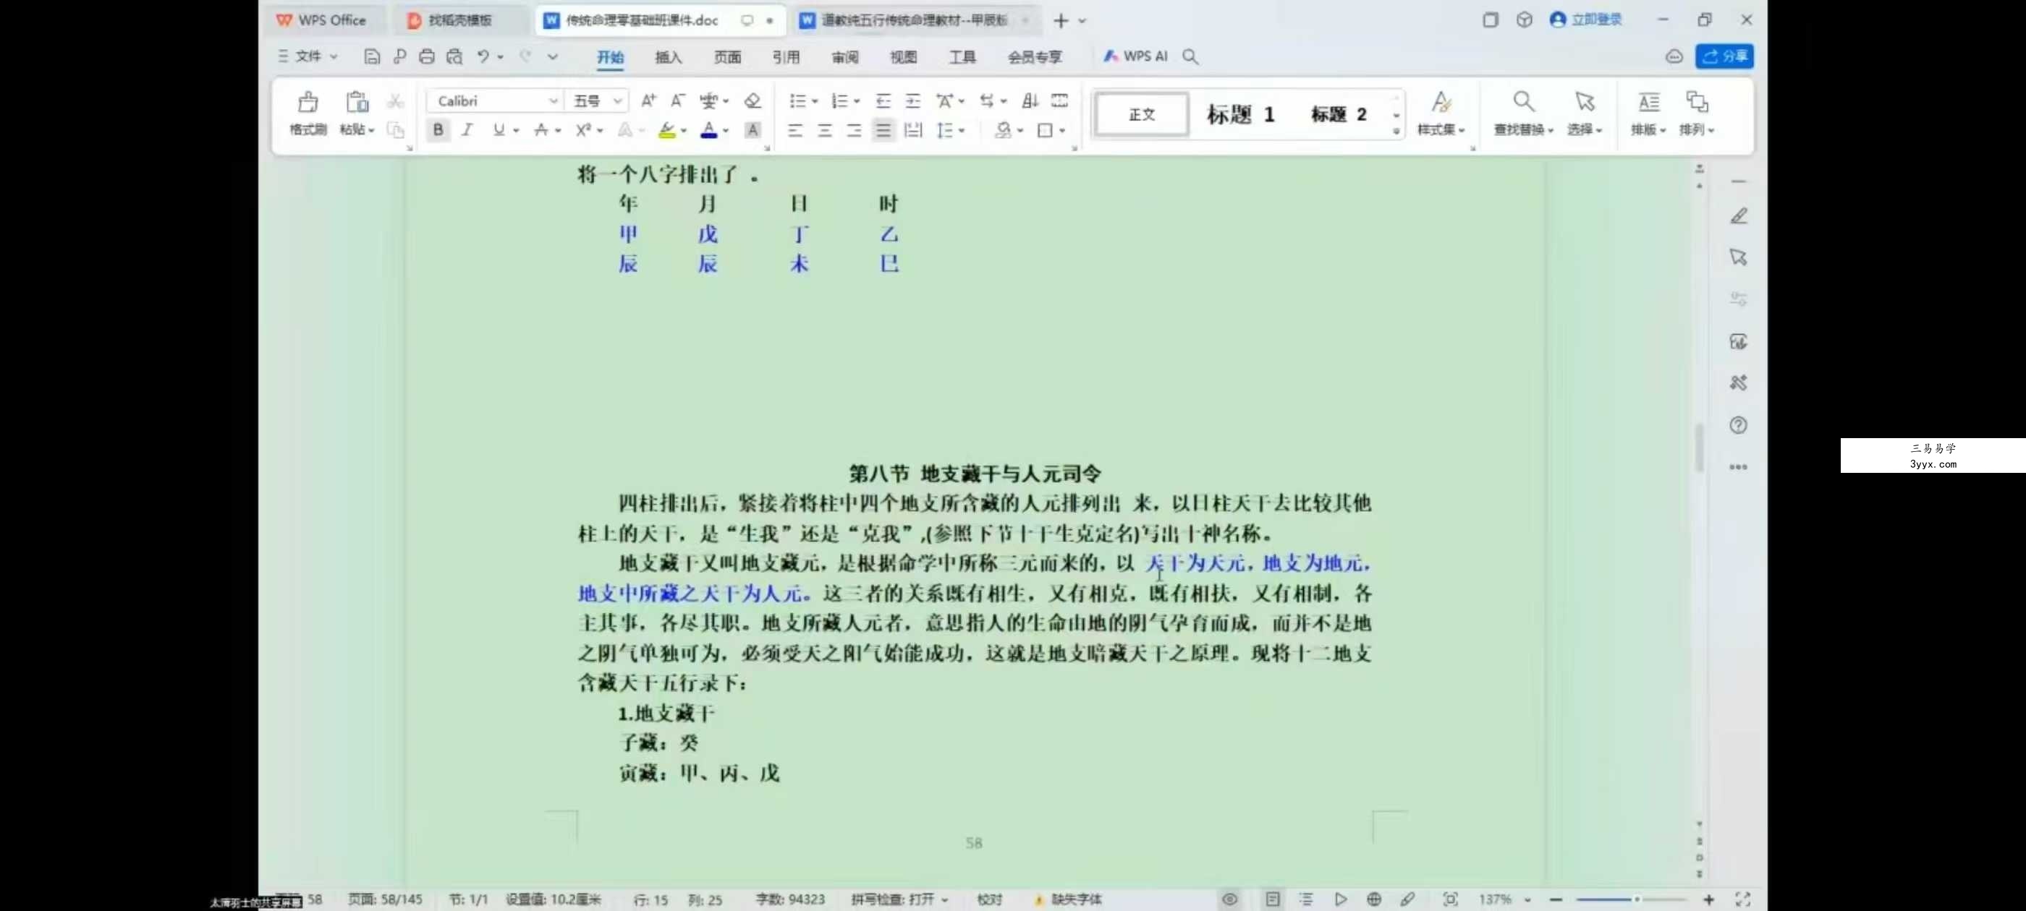Increase paragraph indent
Viewport: 2026px width, 911px height.
tap(912, 100)
